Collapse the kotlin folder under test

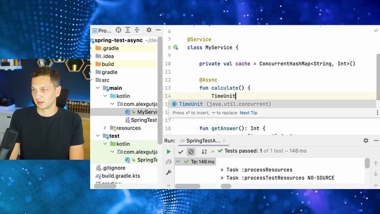[105, 144]
